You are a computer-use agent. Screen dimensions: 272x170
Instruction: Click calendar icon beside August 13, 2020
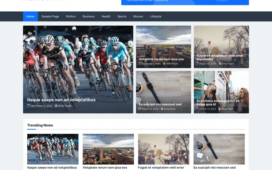click(198, 109)
